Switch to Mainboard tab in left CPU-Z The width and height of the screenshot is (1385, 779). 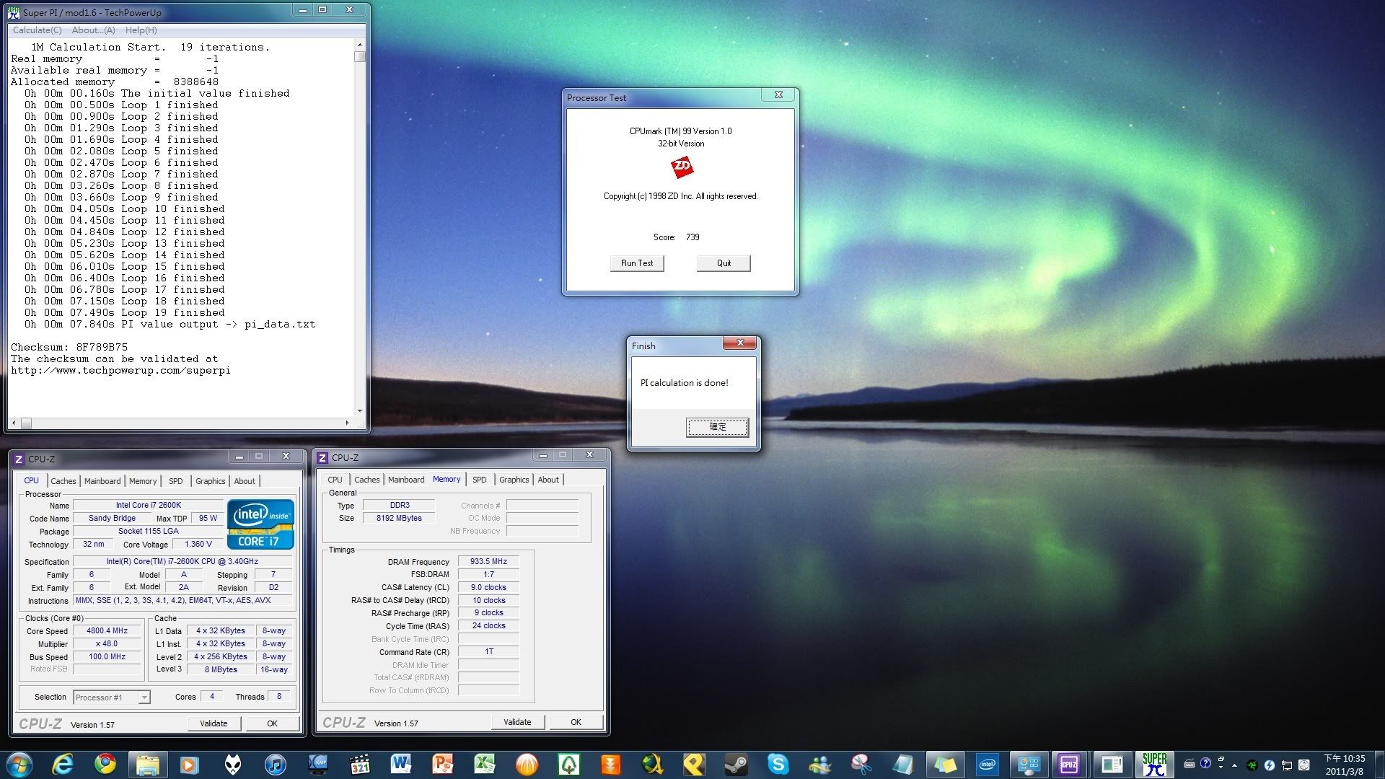point(102,481)
